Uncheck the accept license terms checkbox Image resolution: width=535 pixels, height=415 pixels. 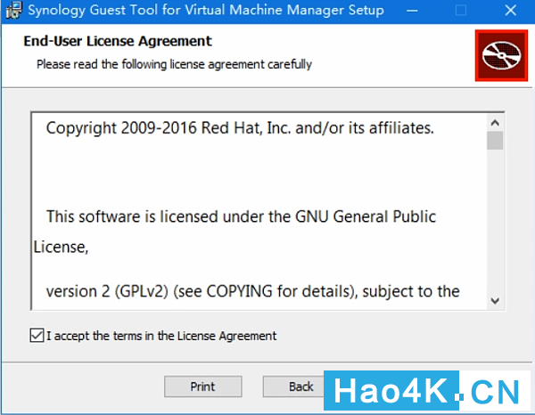[x=37, y=335]
